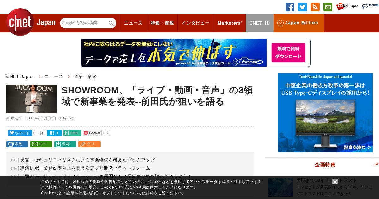Open the RSS feed icon
379x199 pixels.
pyautogui.click(x=315, y=7)
